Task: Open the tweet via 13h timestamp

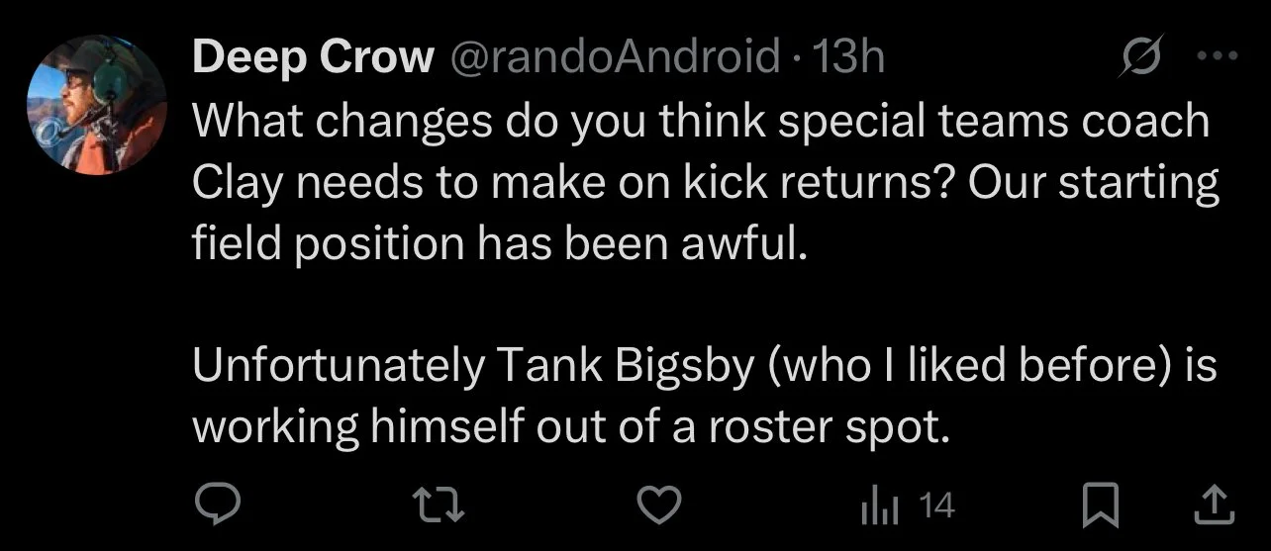Action: pyautogui.click(x=846, y=60)
